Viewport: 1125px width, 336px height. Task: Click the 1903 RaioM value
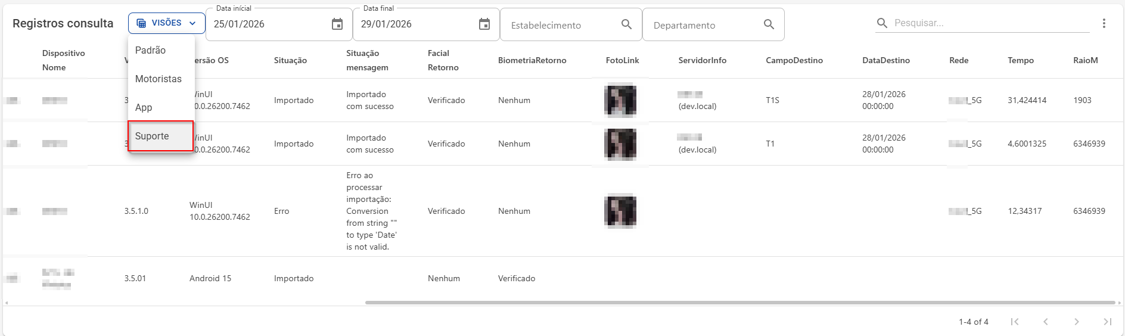(1082, 100)
